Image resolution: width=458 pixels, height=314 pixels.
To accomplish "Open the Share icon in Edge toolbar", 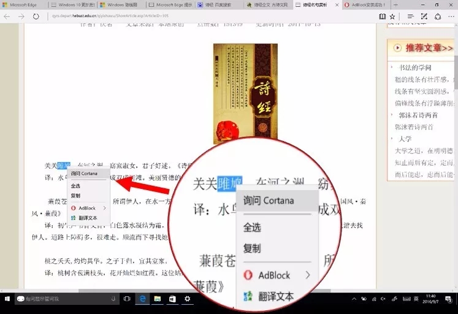I will pyautogui.click(x=438, y=17).
